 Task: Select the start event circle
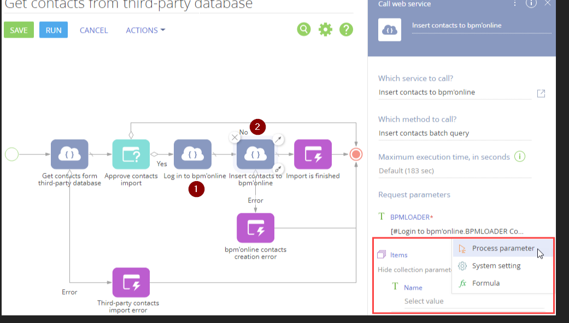coord(11,154)
